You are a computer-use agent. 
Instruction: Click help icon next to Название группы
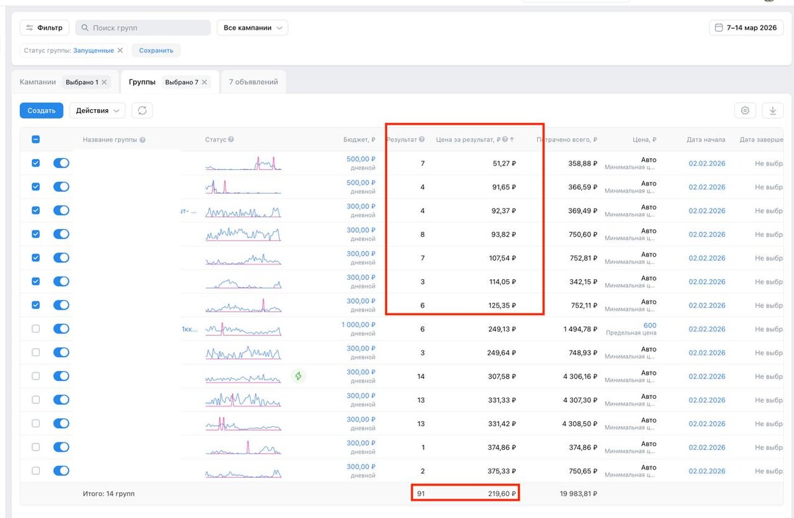point(143,140)
